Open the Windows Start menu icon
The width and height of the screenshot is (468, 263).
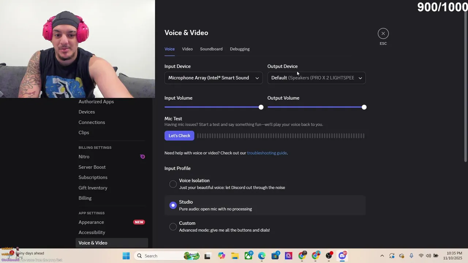126,256
